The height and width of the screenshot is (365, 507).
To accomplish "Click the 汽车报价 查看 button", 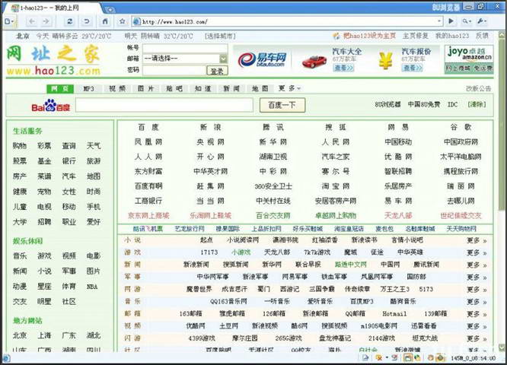I will pos(413,68).
